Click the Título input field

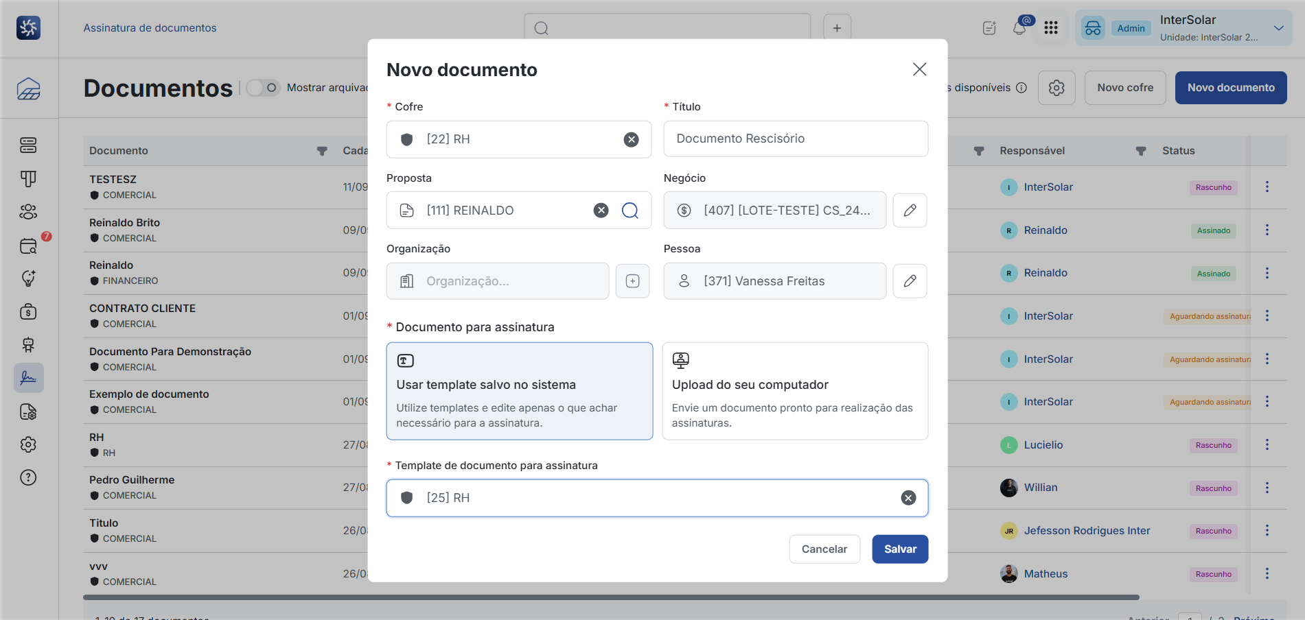tap(796, 139)
